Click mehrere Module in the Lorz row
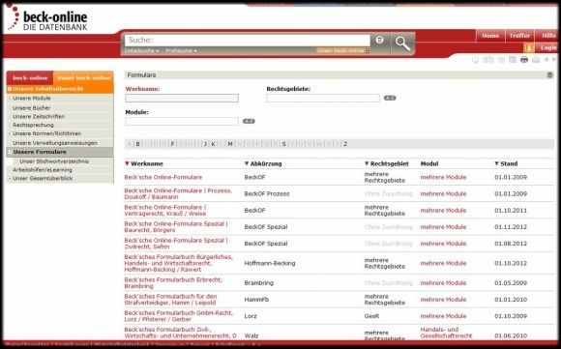Image resolution: width=561 pixels, height=349 pixels. pyautogui.click(x=443, y=316)
